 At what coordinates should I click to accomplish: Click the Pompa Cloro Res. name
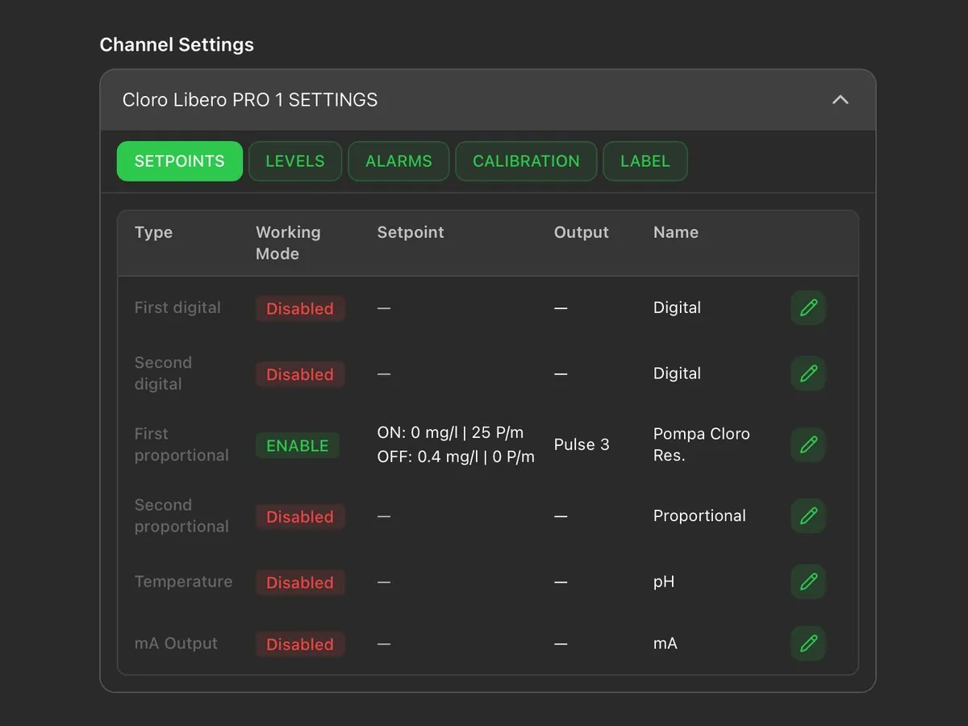tap(702, 444)
